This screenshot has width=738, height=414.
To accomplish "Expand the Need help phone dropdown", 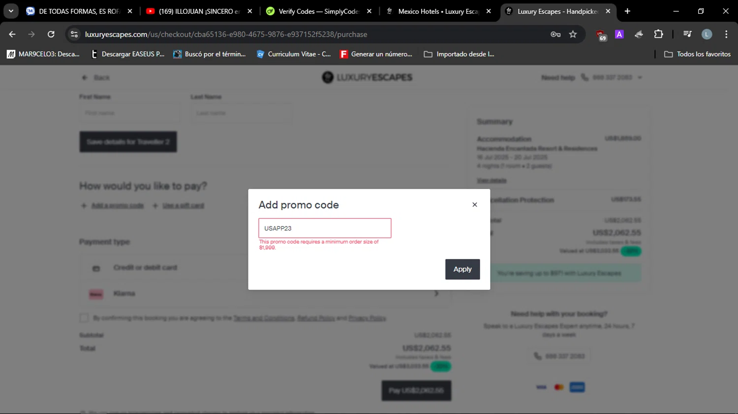I will tap(640, 78).
